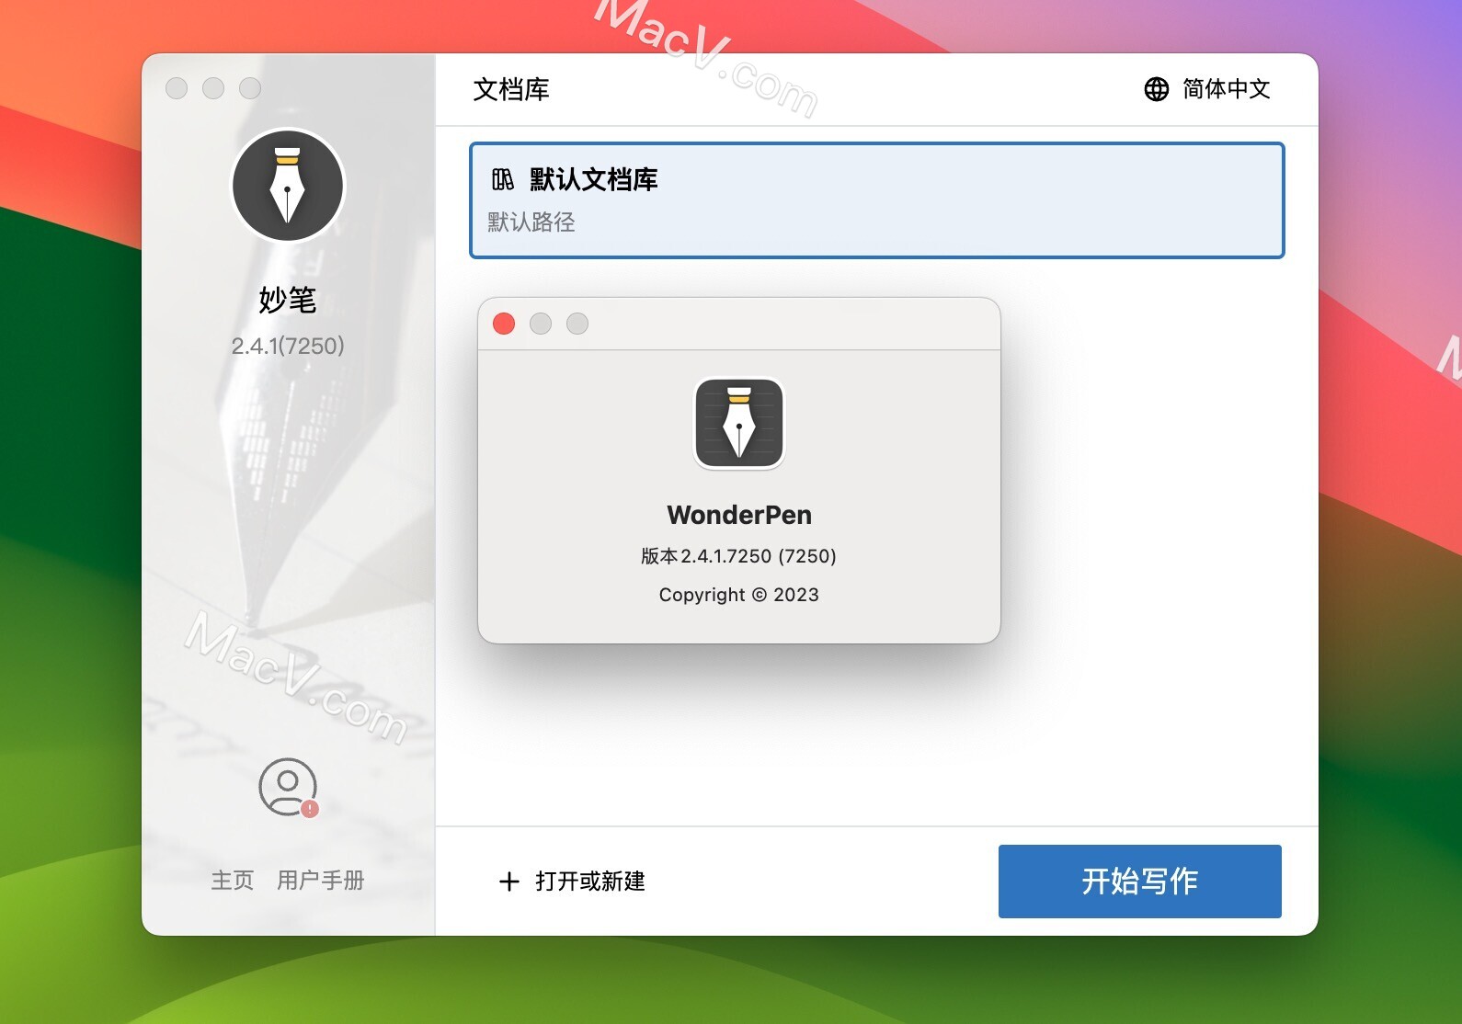
Task: Click the plus icon beside 打开或新建
Action: tap(509, 882)
